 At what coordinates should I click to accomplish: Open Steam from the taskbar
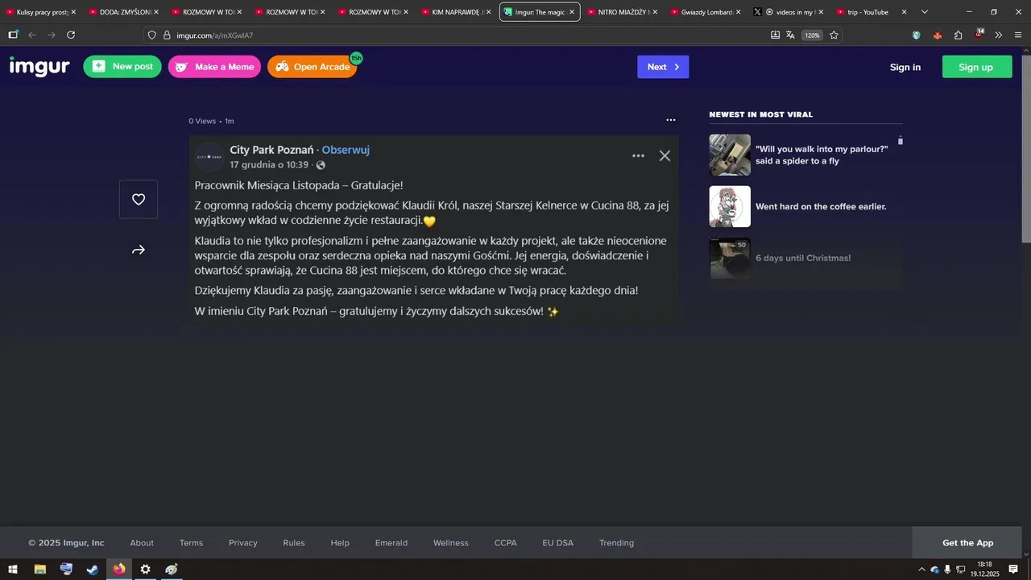pyautogui.click(x=93, y=570)
